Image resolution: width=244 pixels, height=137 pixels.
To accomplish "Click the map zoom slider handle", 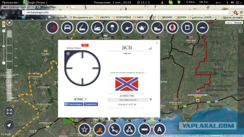I will click(4, 46).
